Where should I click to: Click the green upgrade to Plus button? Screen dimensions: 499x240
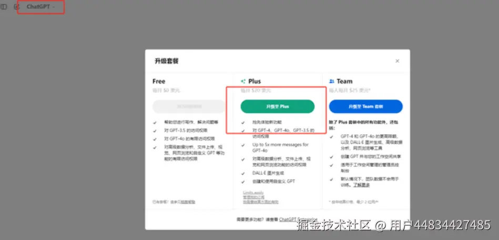coord(278,106)
